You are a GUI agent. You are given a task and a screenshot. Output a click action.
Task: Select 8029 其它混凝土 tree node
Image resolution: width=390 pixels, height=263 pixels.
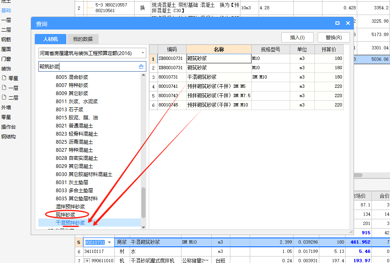coord(74,166)
